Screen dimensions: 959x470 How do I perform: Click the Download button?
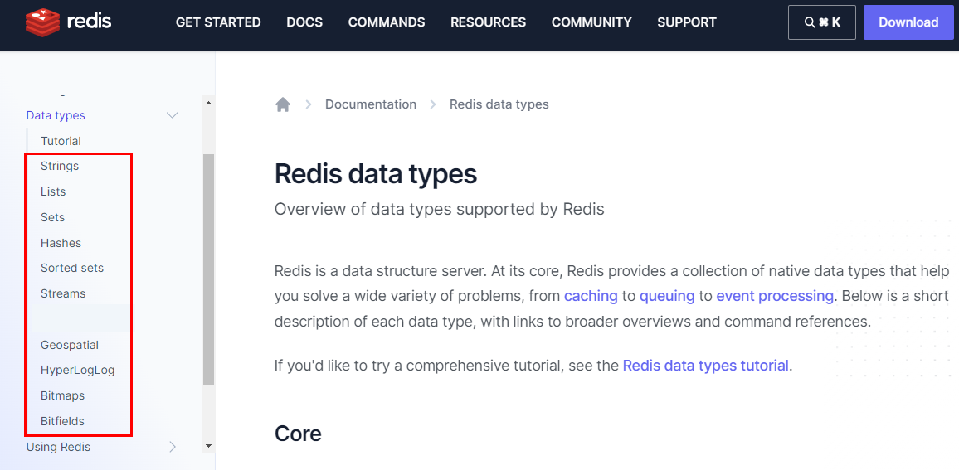908,22
